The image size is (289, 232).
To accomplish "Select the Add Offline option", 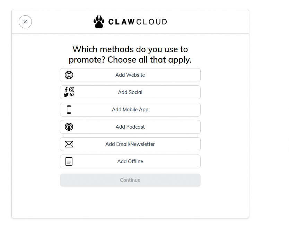I will tap(130, 161).
